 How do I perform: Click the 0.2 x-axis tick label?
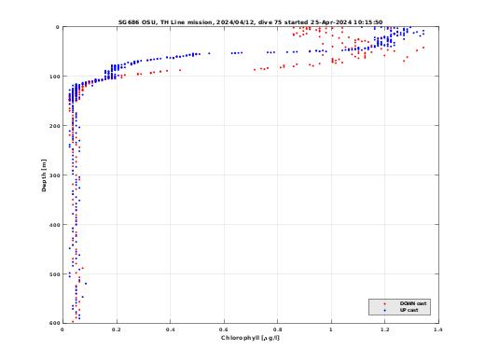point(117,329)
